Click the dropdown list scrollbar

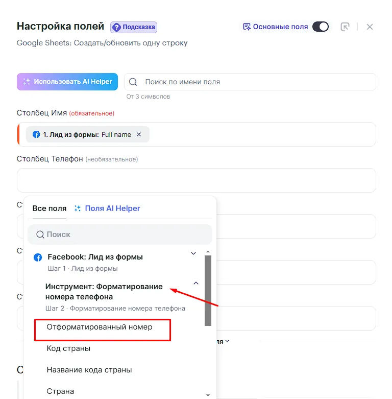(208, 290)
